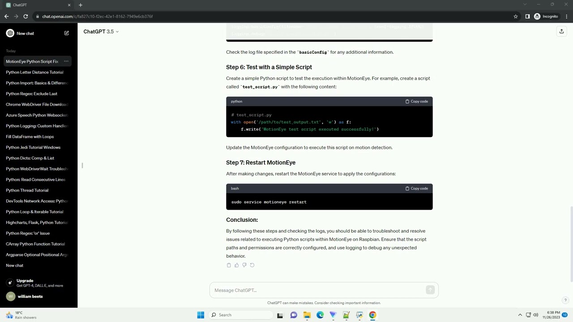The image size is (573, 322).
Task: Click the Chrome side panel icon
Action: point(527,17)
